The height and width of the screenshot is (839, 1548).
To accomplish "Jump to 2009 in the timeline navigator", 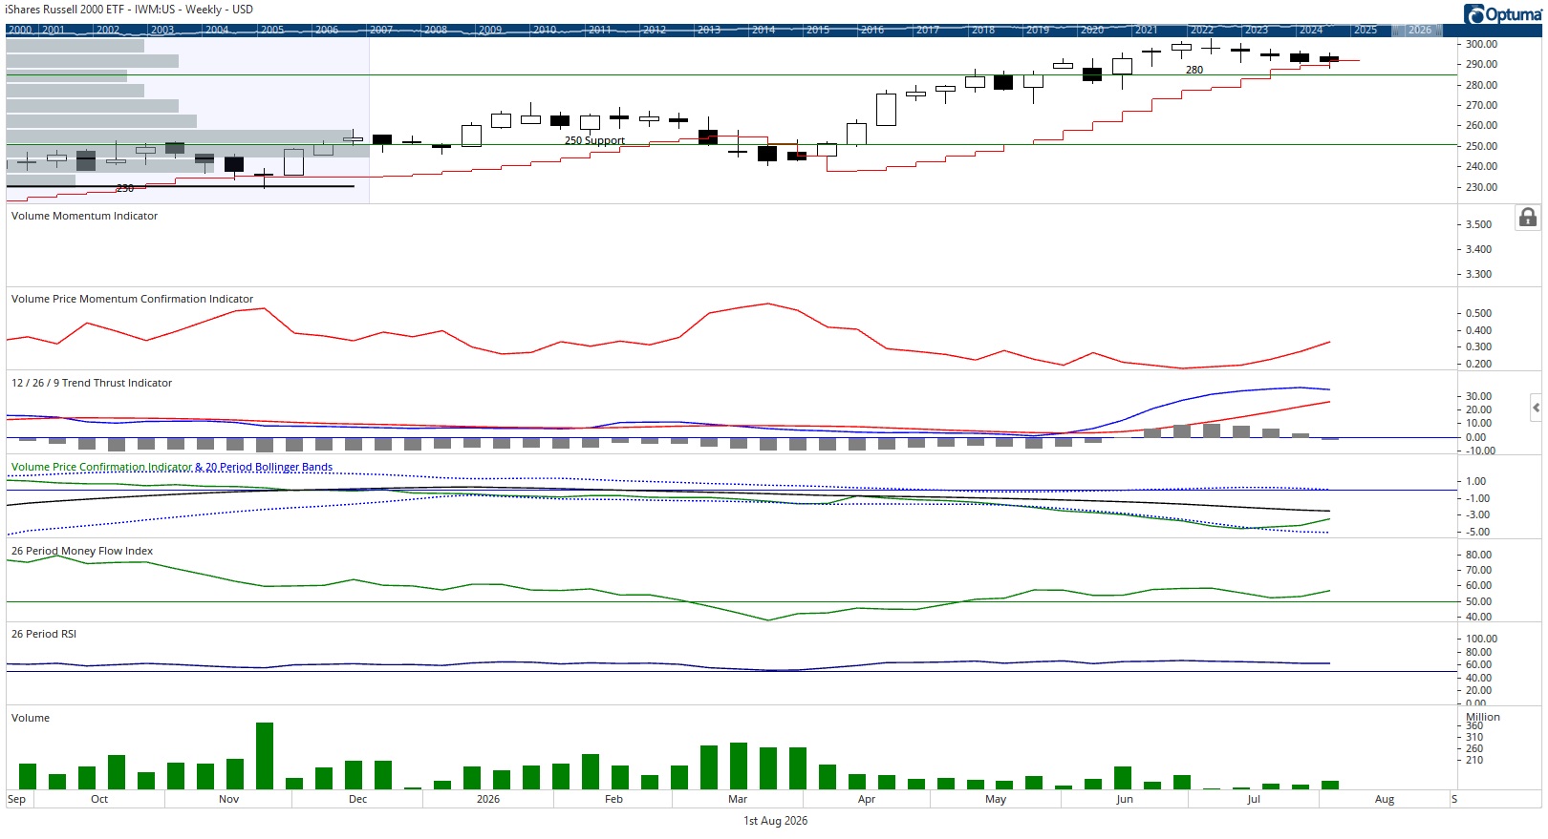I will (x=490, y=31).
